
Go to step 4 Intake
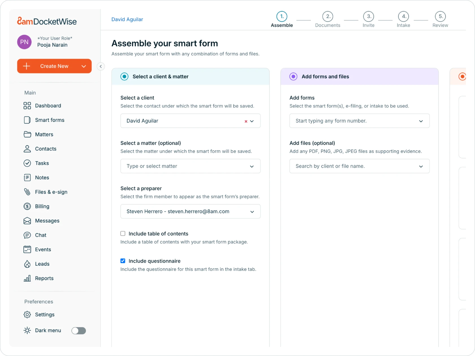[403, 19]
